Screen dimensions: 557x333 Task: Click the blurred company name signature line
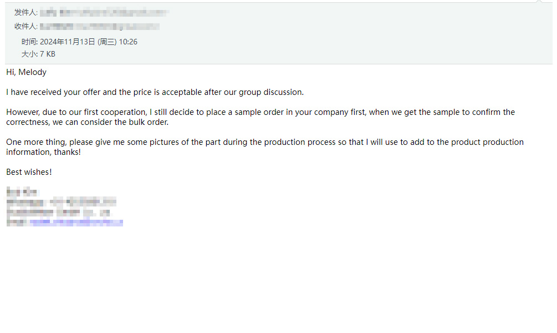[58, 213]
